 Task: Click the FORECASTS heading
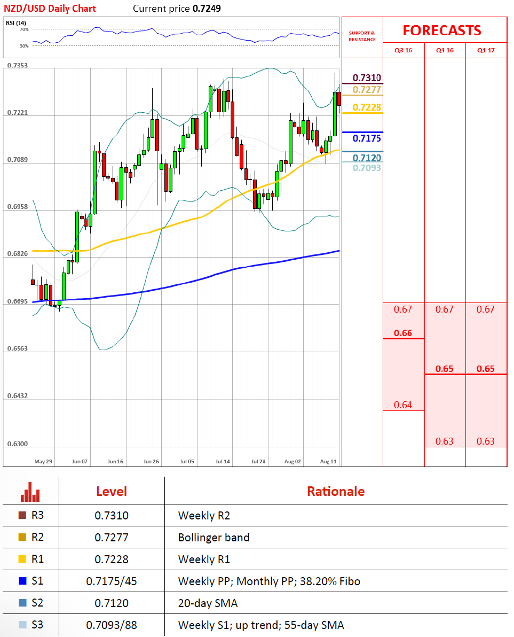[442, 30]
